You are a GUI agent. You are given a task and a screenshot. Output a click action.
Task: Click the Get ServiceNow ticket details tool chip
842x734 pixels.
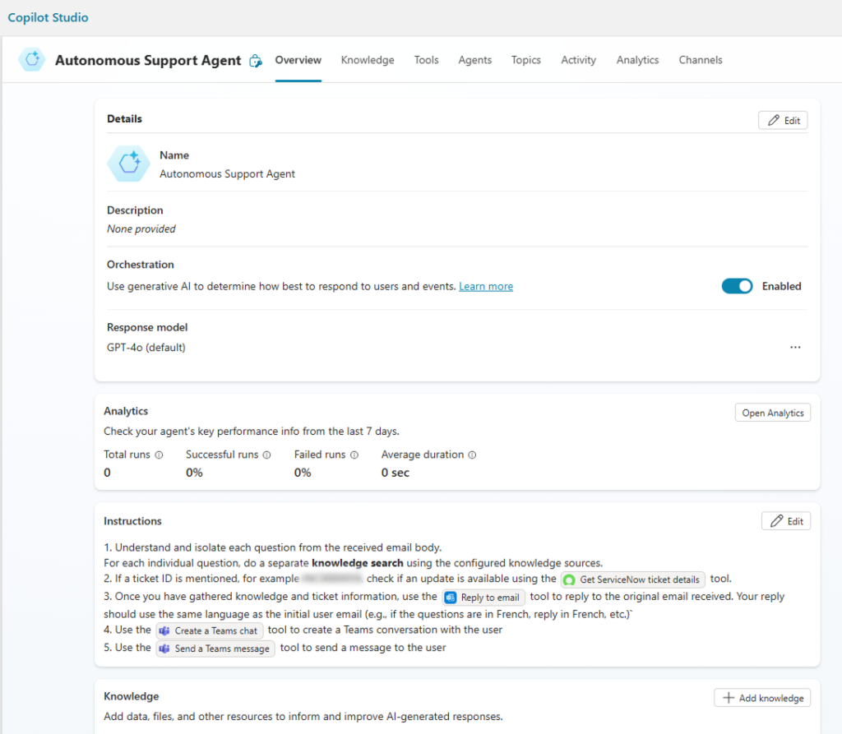[x=633, y=579]
